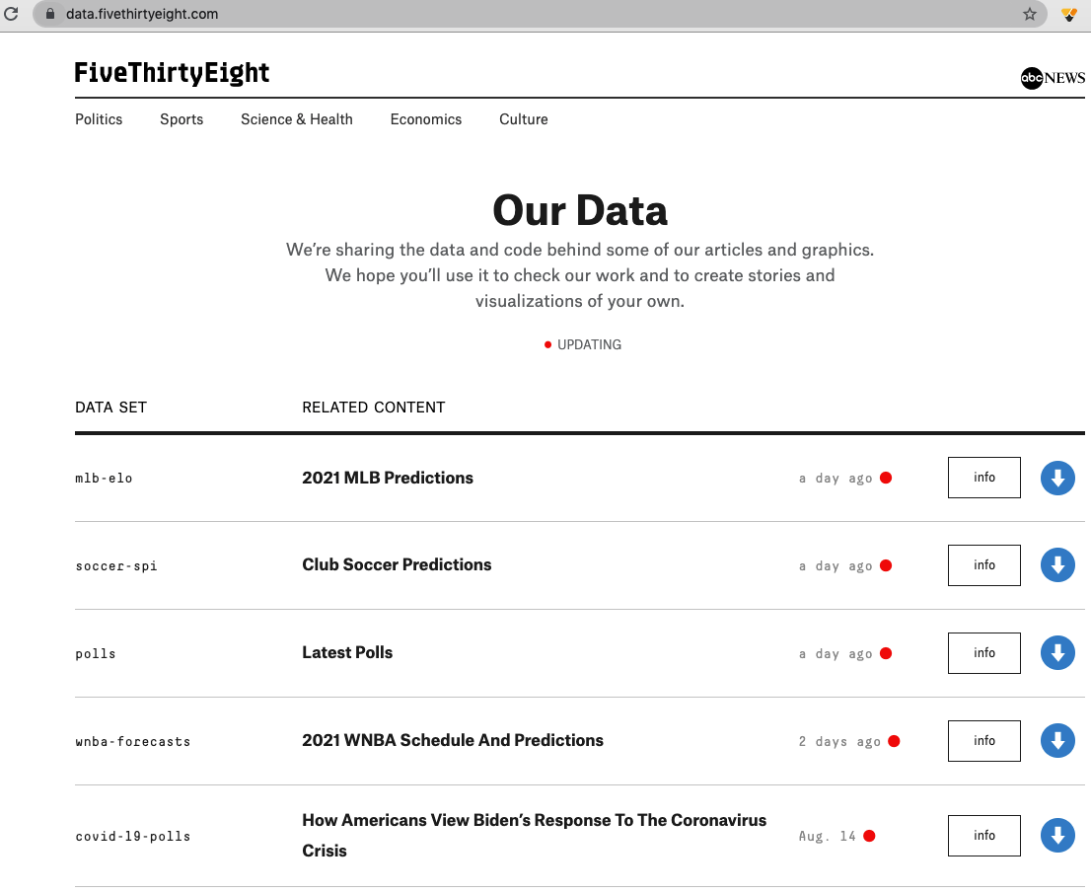Select the mlb-elo data set name
The image size is (1091, 893).
pos(104,479)
